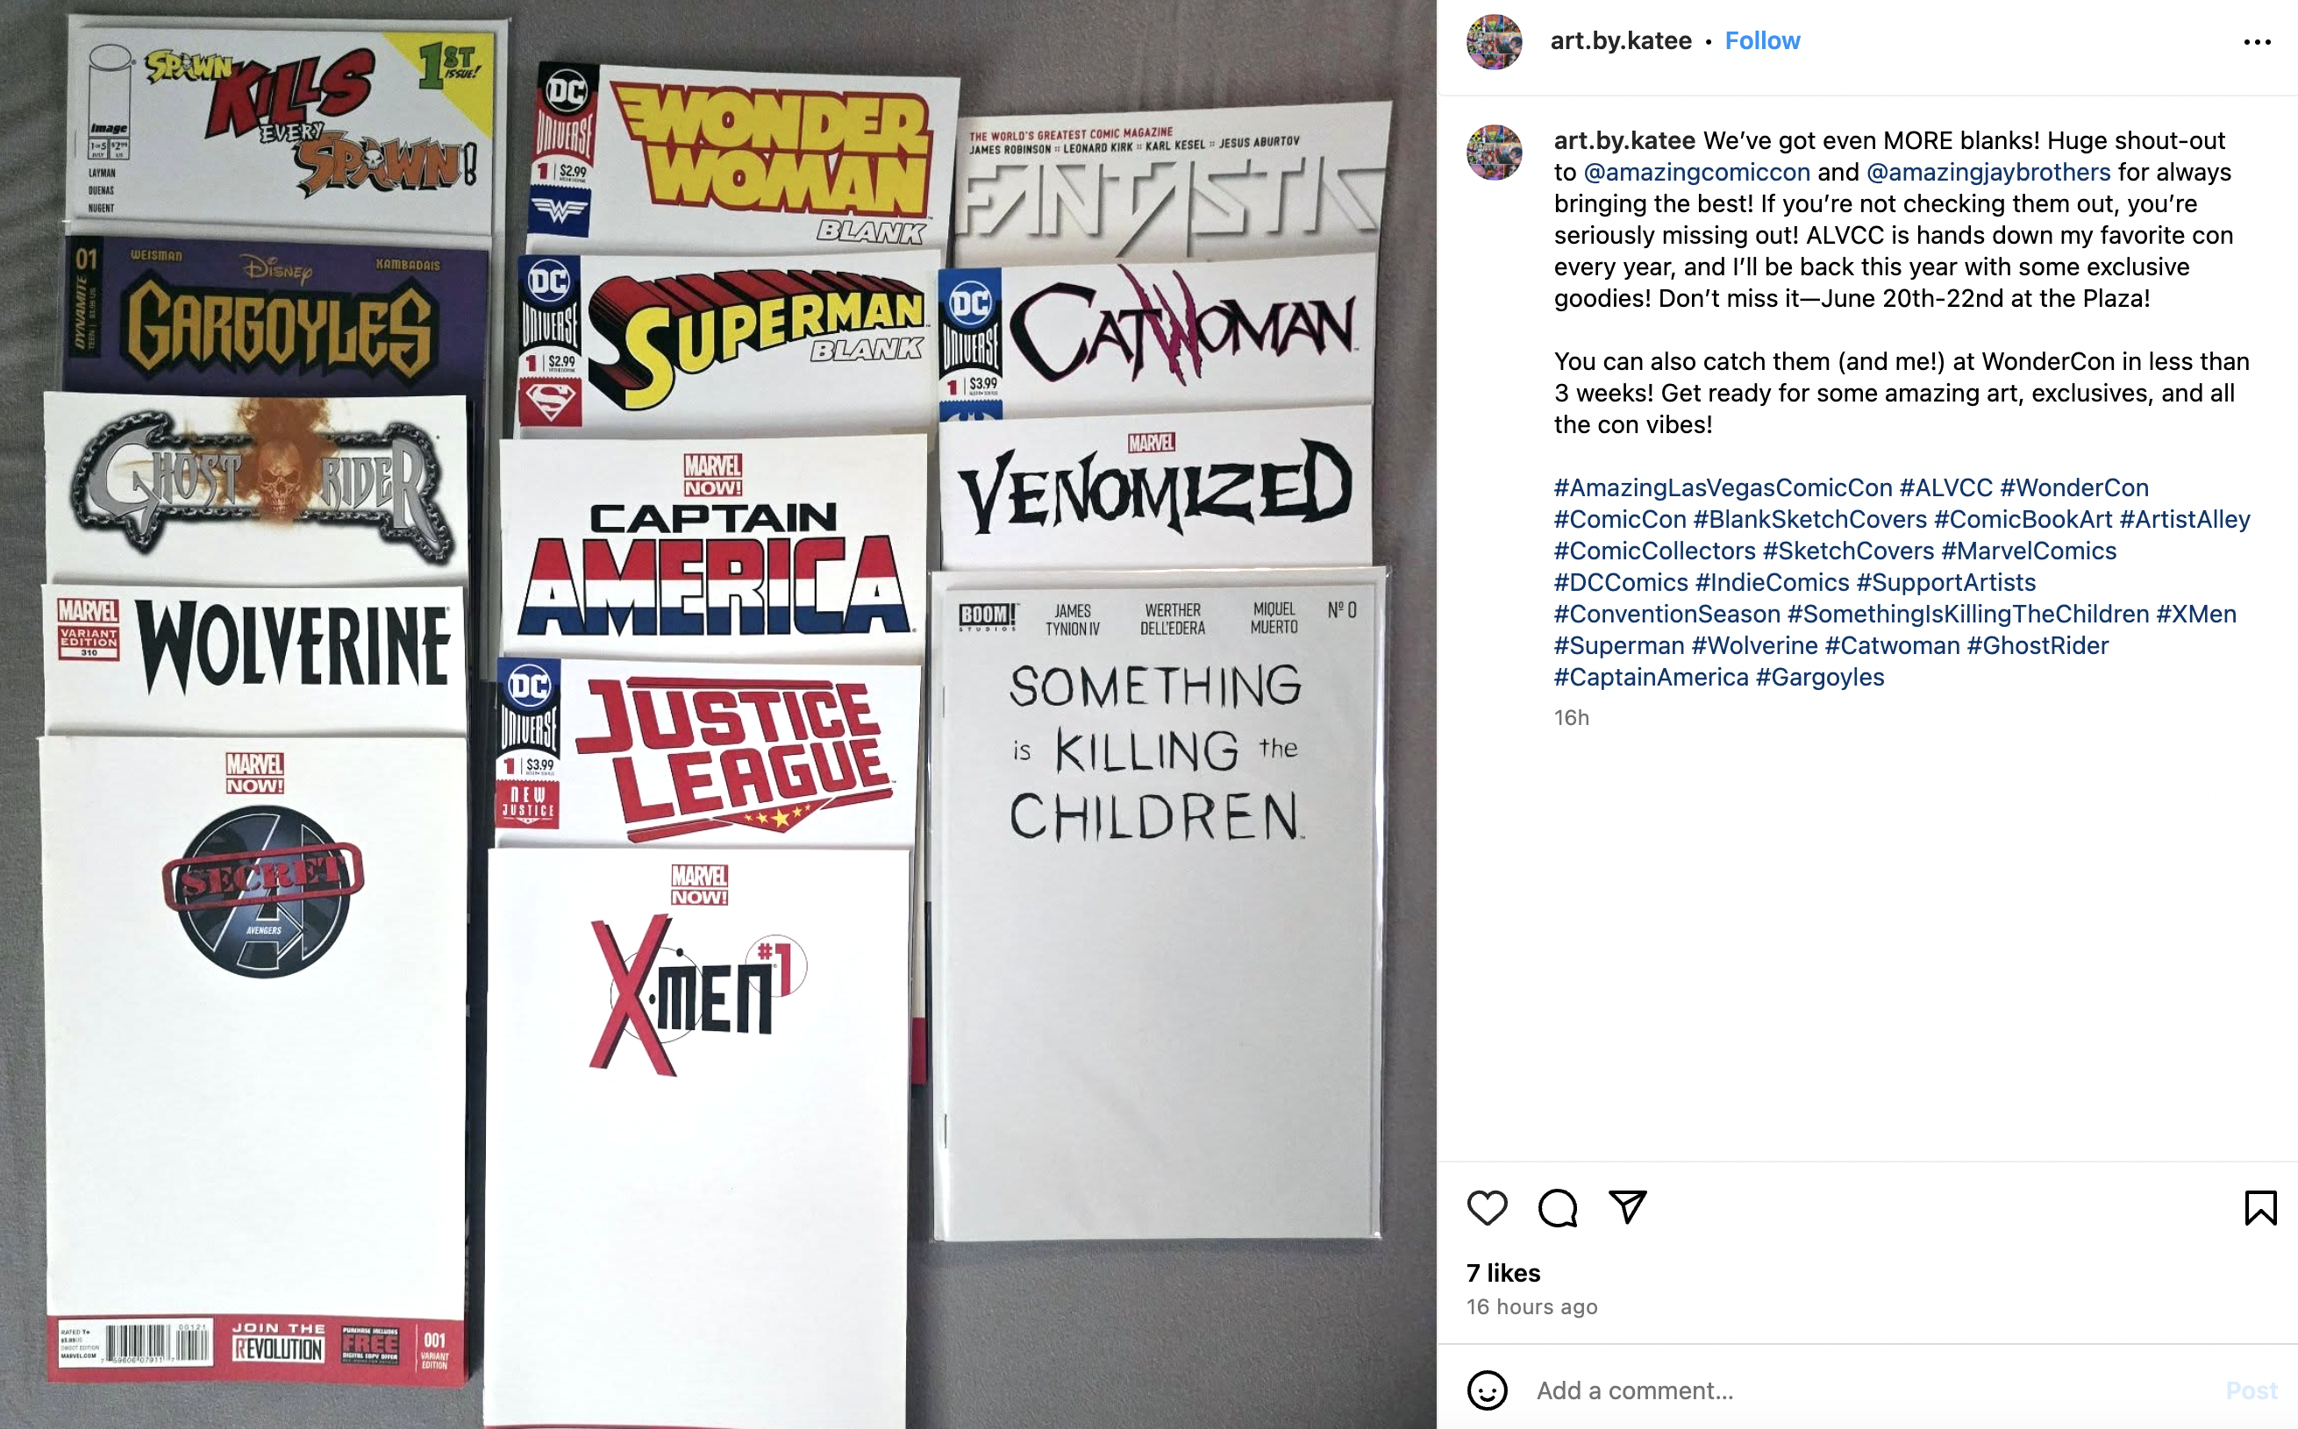View who liked via 7 likes
The height and width of the screenshot is (1429, 2298).
(1503, 1273)
